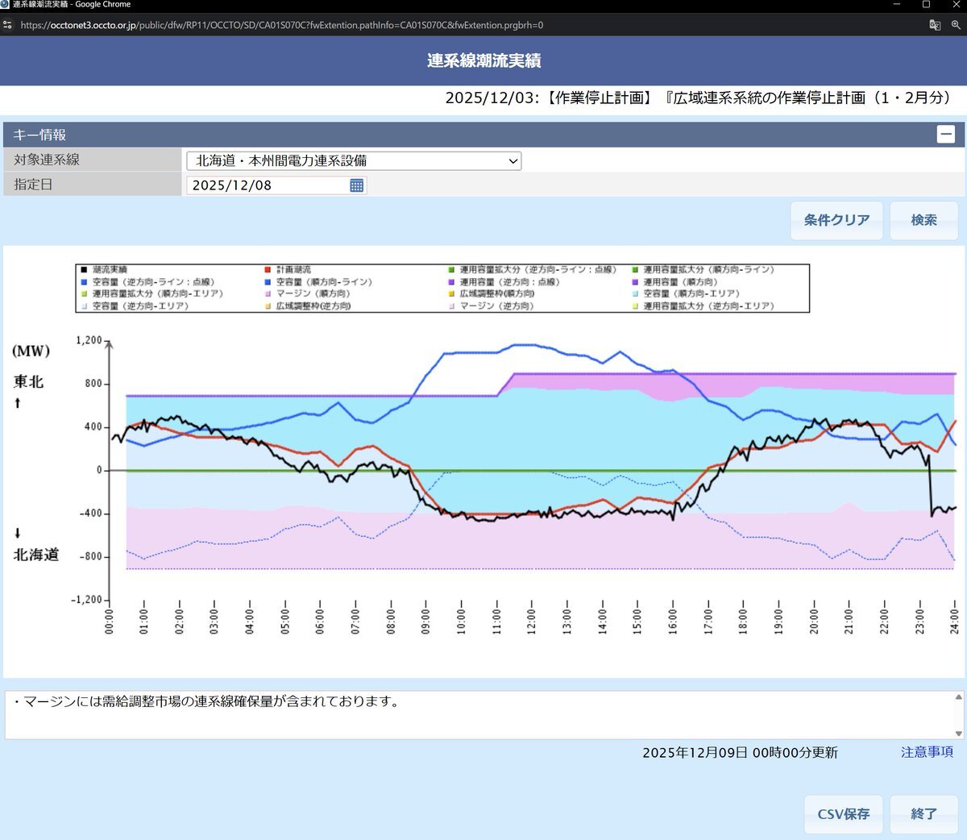Click the CSV保存 button
The height and width of the screenshot is (840, 967).
843,813
